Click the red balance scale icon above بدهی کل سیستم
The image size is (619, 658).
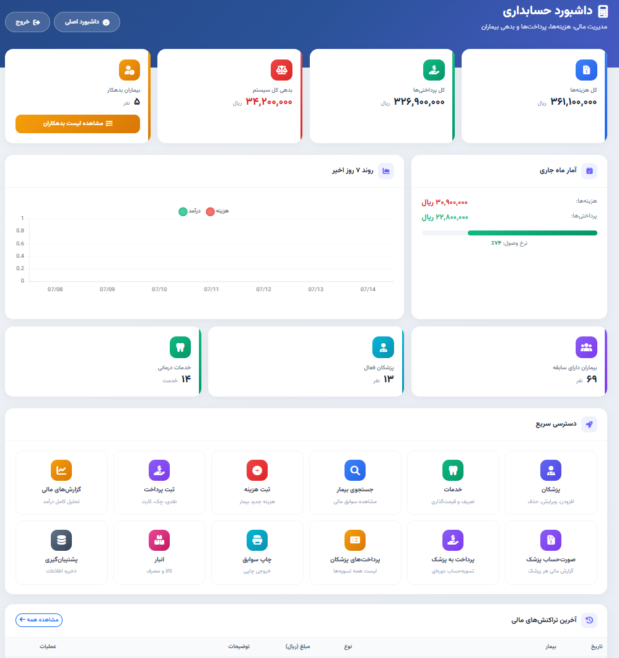[x=281, y=70]
